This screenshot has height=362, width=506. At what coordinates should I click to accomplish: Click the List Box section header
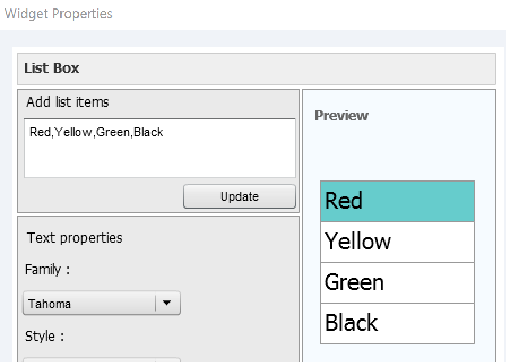[x=52, y=68]
